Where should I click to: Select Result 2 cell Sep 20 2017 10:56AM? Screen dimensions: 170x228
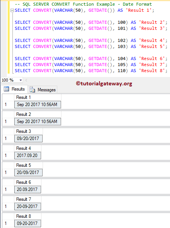(38, 122)
